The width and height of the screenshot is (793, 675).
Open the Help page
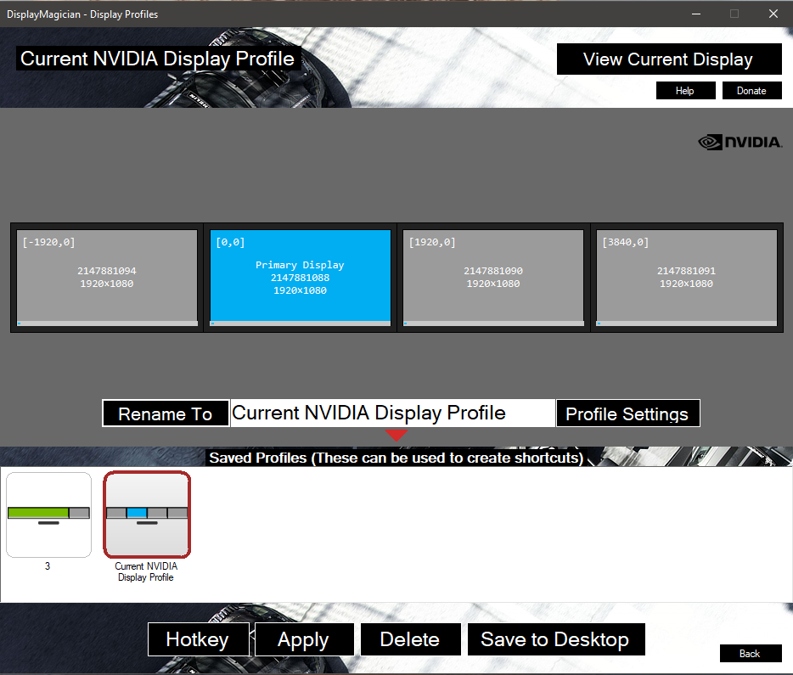pos(685,90)
